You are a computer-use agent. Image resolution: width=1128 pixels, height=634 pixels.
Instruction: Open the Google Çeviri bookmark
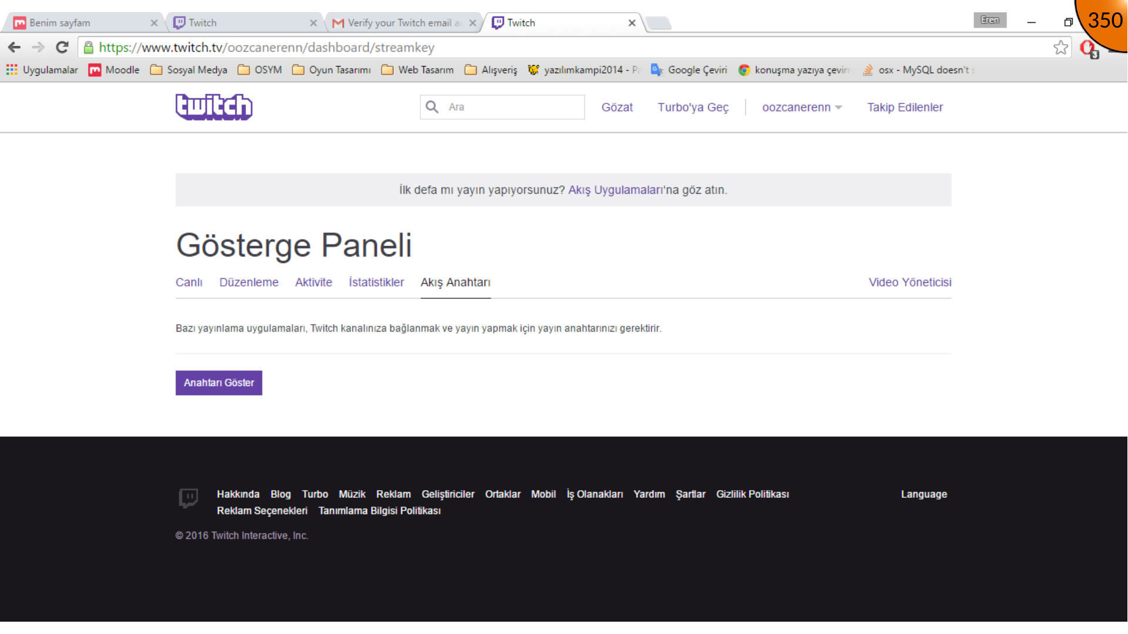pyautogui.click(x=689, y=70)
